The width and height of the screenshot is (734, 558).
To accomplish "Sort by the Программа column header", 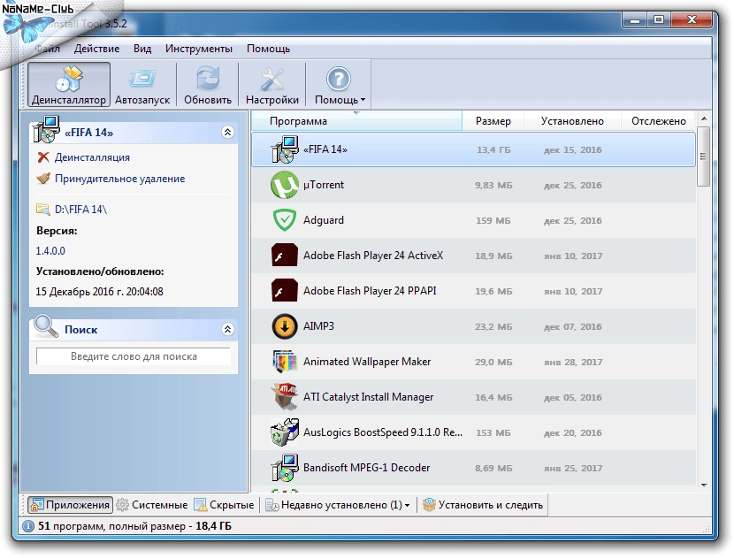I will 356,121.
